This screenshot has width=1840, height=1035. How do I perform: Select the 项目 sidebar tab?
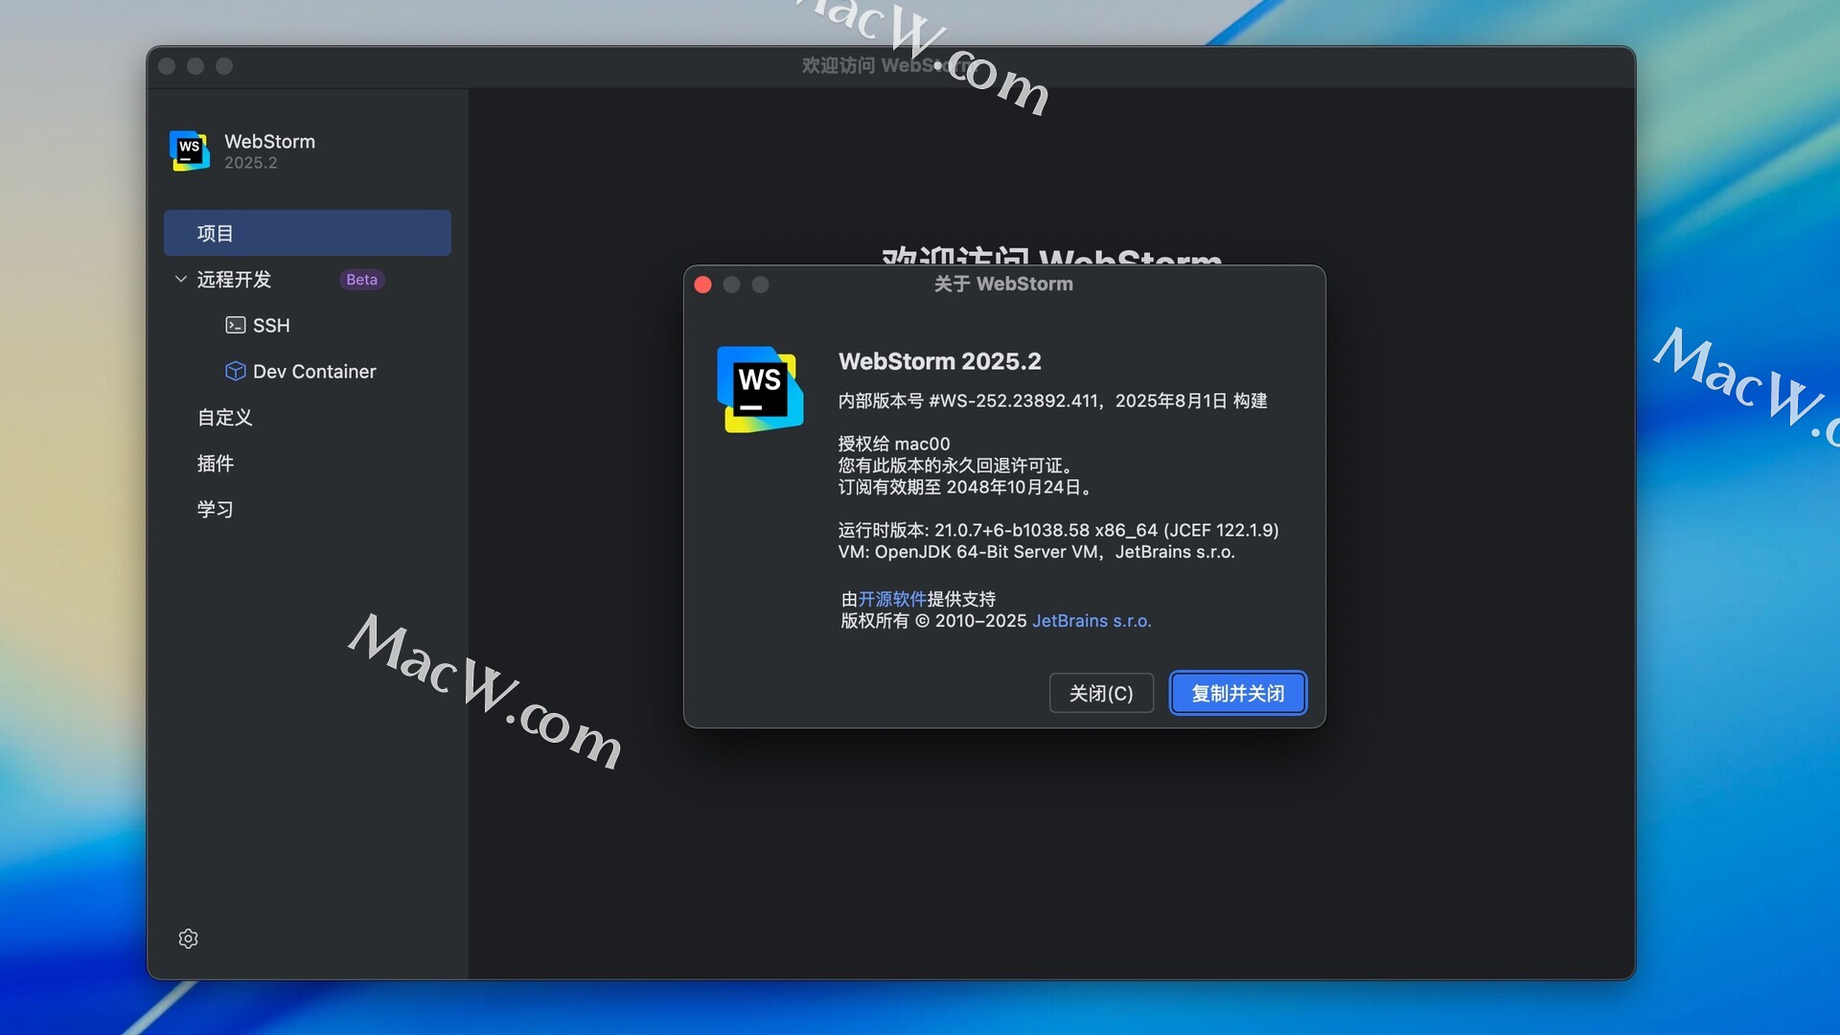(x=307, y=233)
